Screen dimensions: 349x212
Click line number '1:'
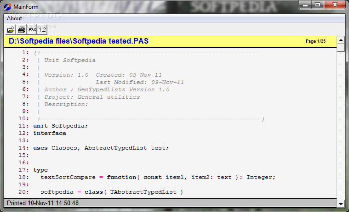click(x=25, y=53)
